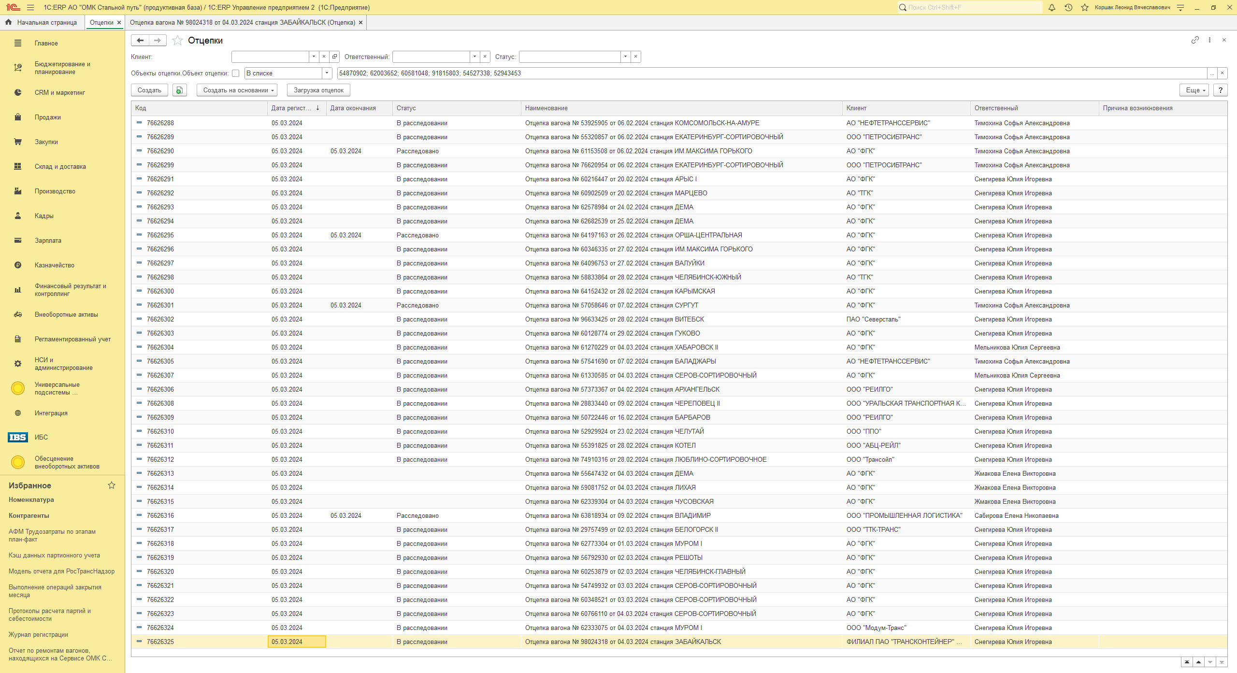
Task: Open Закупки section cart icon
Action: (x=18, y=142)
